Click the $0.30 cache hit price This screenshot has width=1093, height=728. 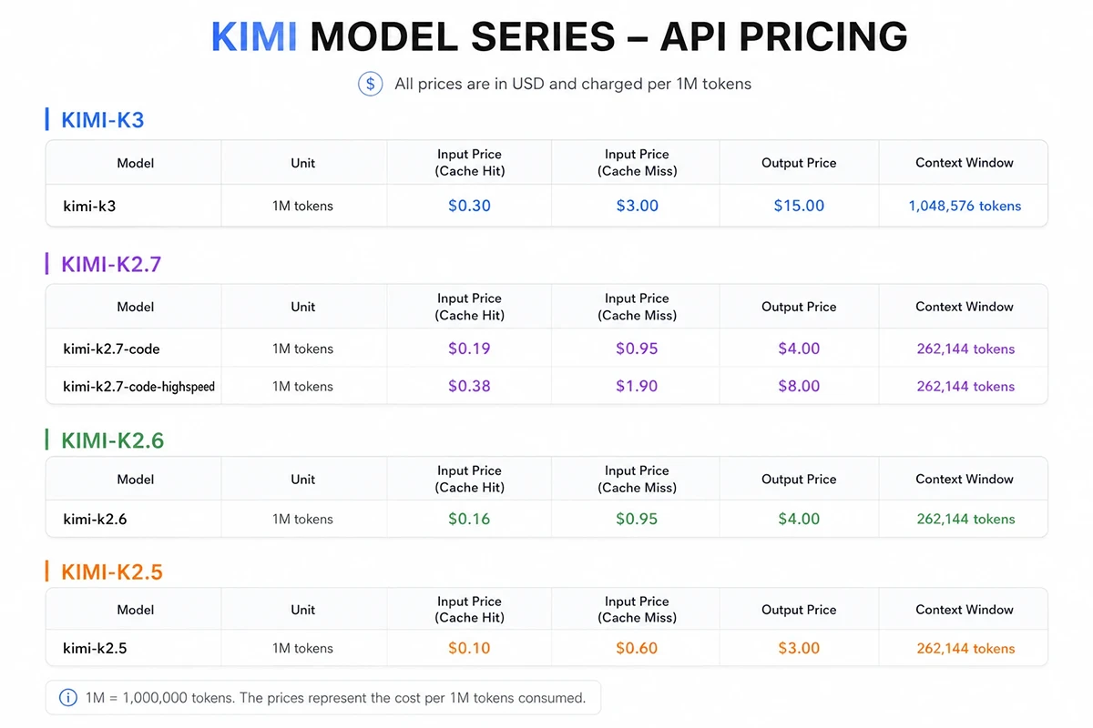(x=469, y=206)
